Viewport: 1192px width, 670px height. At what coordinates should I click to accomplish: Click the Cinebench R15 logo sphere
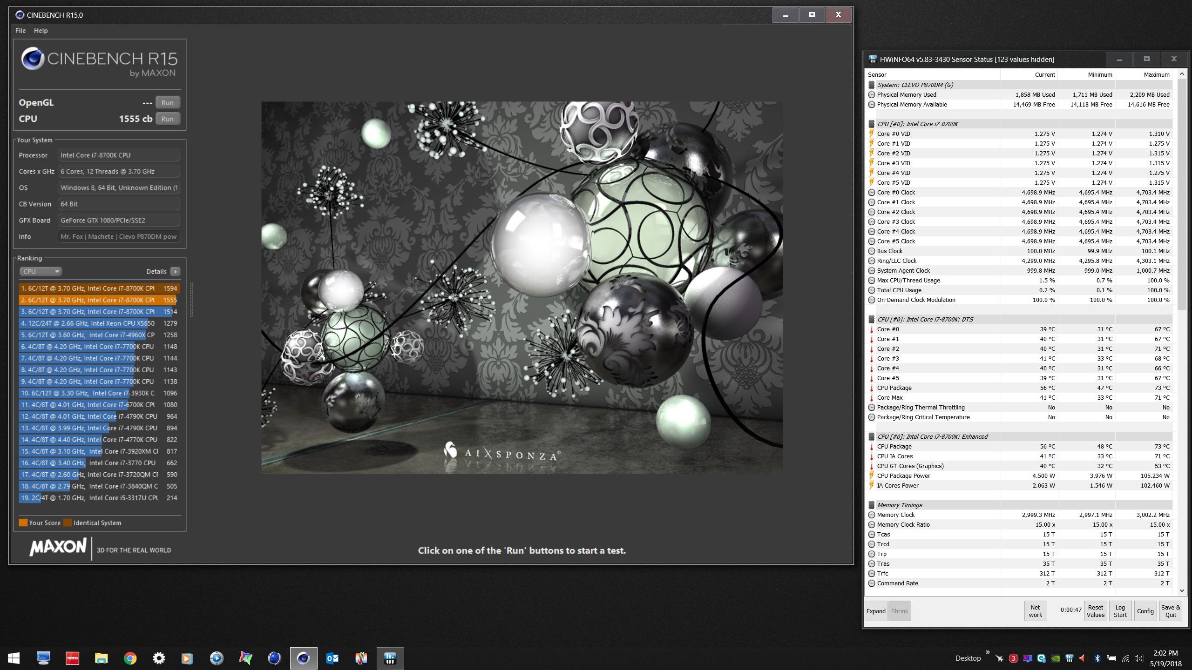click(33, 59)
